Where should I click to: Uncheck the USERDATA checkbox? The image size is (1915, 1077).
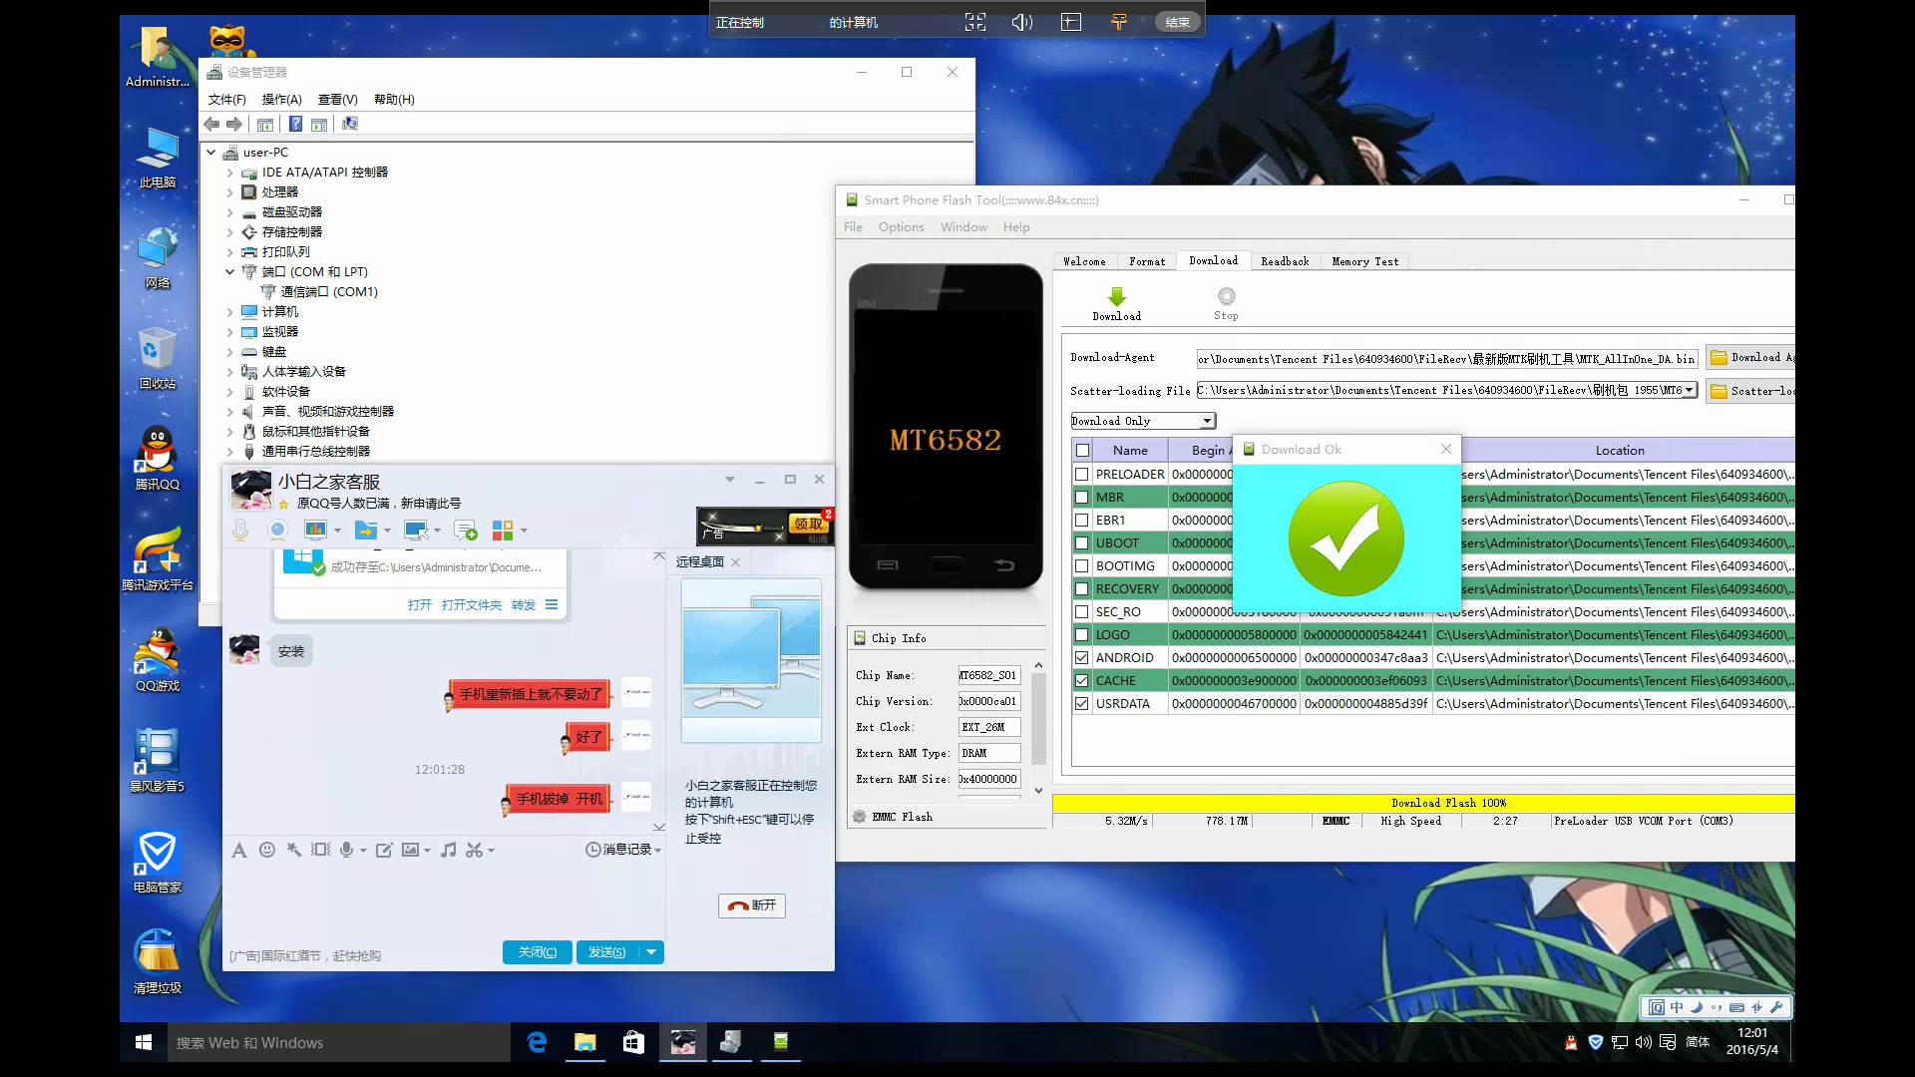tap(1081, 704)
